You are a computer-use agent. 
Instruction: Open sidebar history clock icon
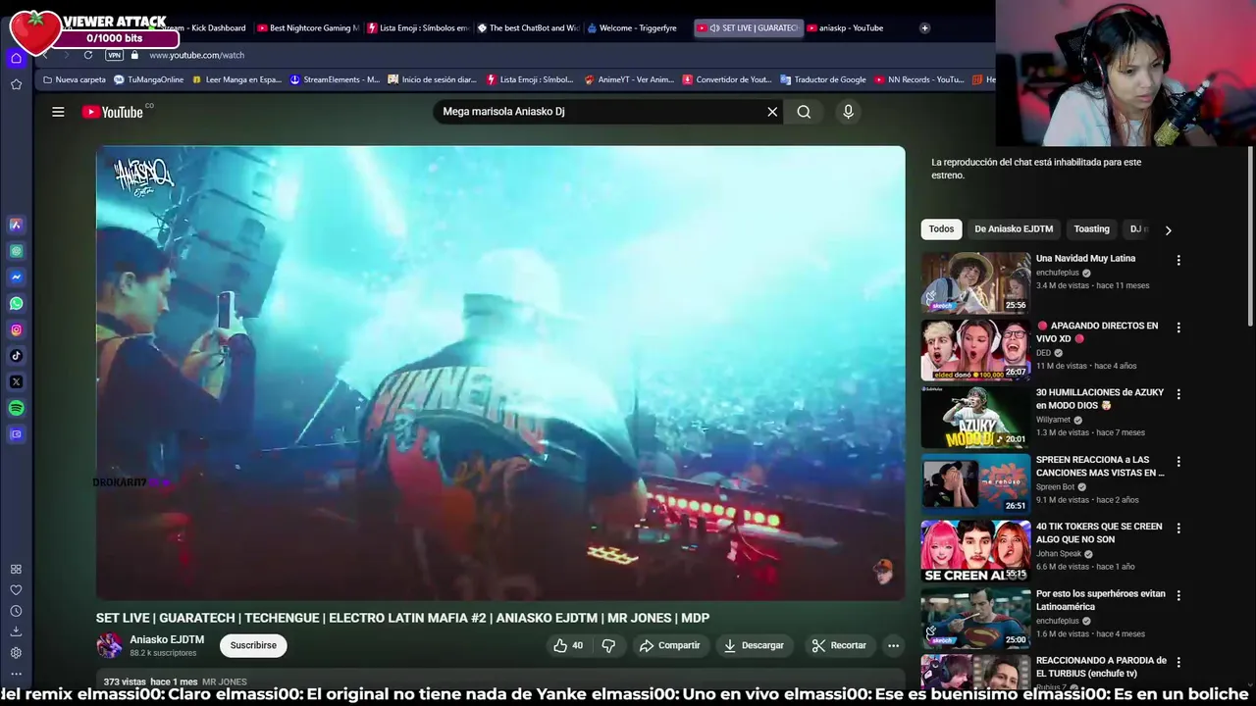coord(16,611)
